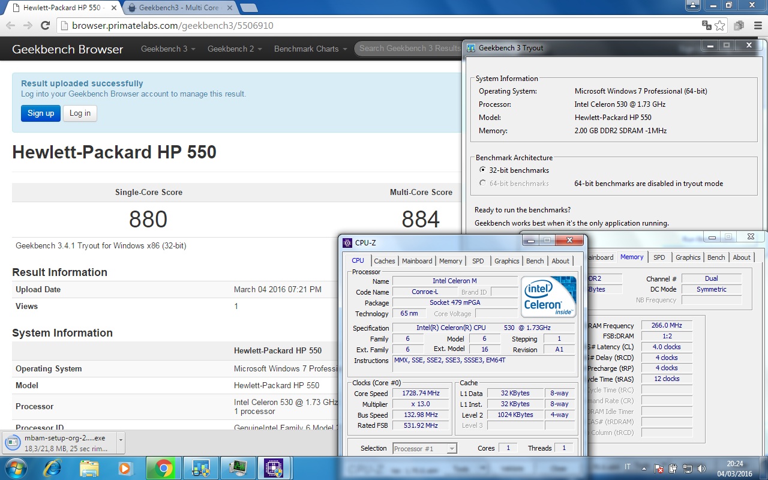Open the Windows Start menu

point(15,468)
